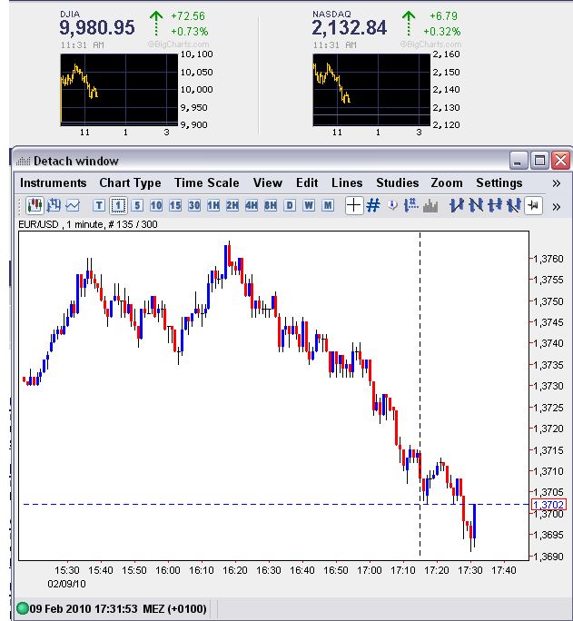Toggle the volume histogram icon
This screenshot has height=621, width=573.
430,206
